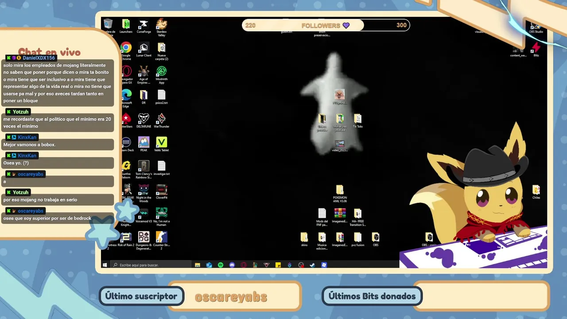Open the Tik Toks folder

point(357,121)
